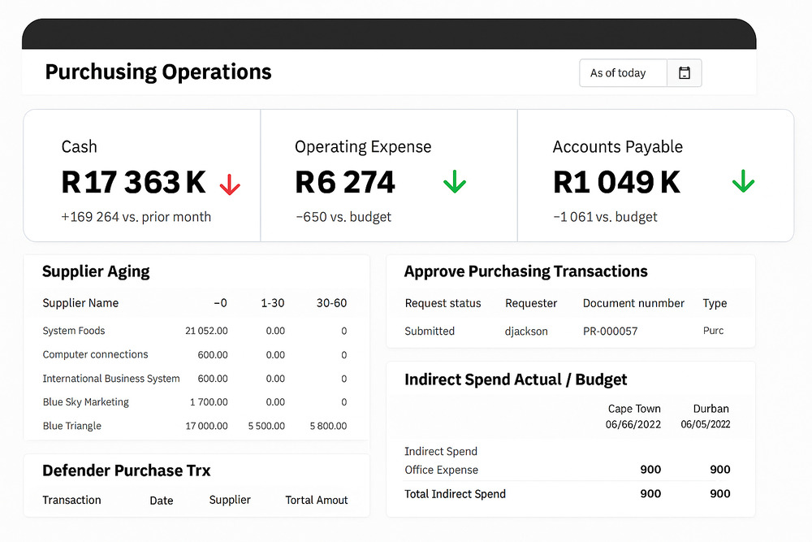
Task: Open the calendar date picker icon
Action: tap(685, 72)
